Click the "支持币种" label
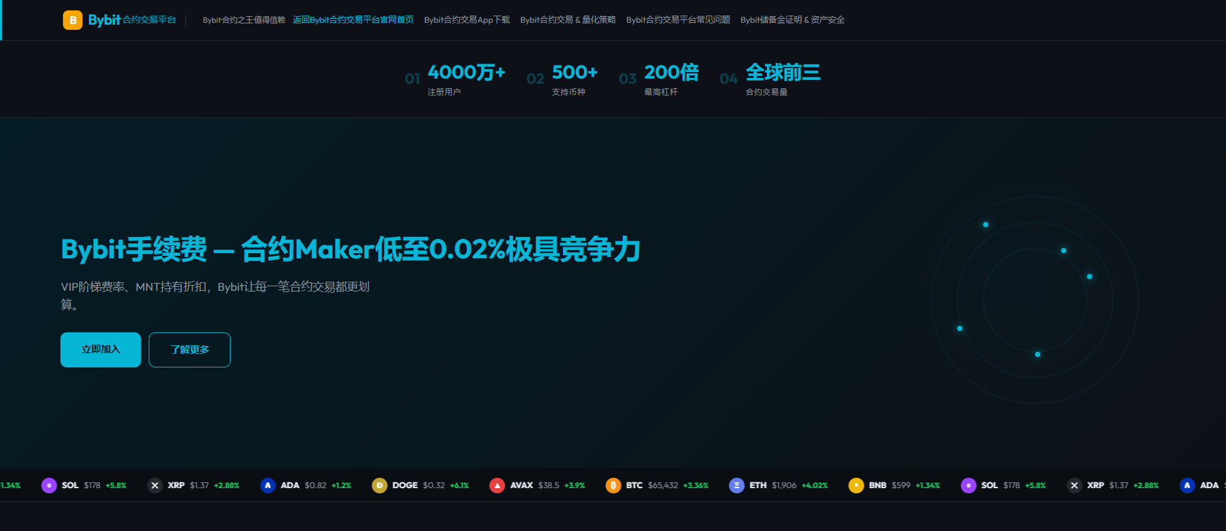 point(569,92)
